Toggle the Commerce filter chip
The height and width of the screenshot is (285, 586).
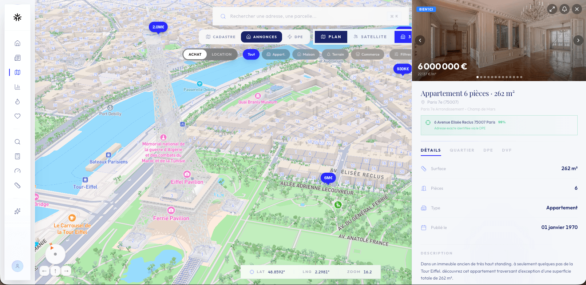[367, 54]
